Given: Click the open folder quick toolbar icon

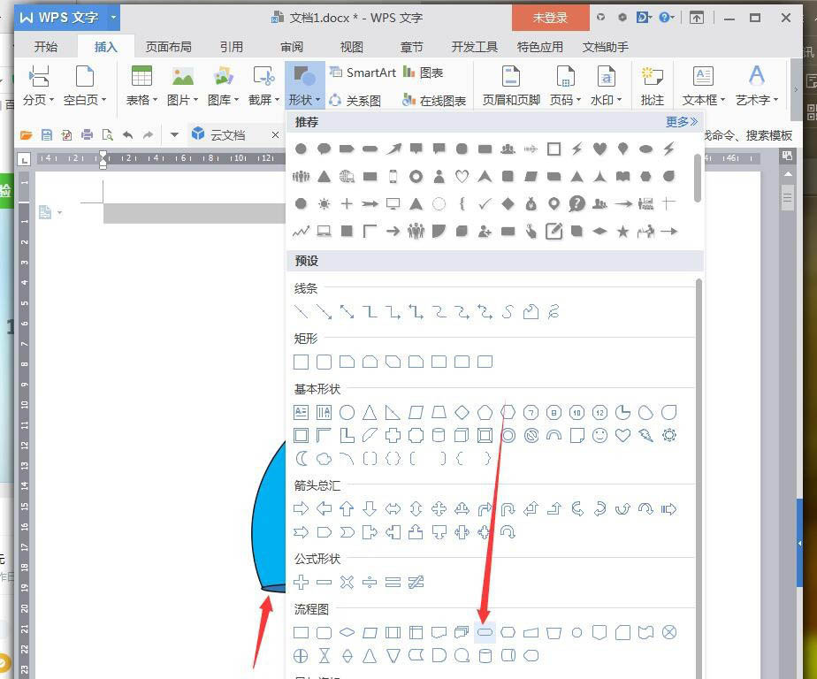Looking at the screenshot, I should tap(26, 135).
